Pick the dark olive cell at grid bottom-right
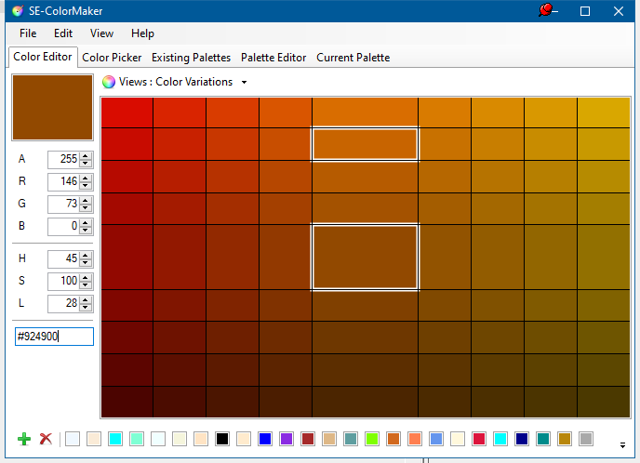 pos(604,402)
